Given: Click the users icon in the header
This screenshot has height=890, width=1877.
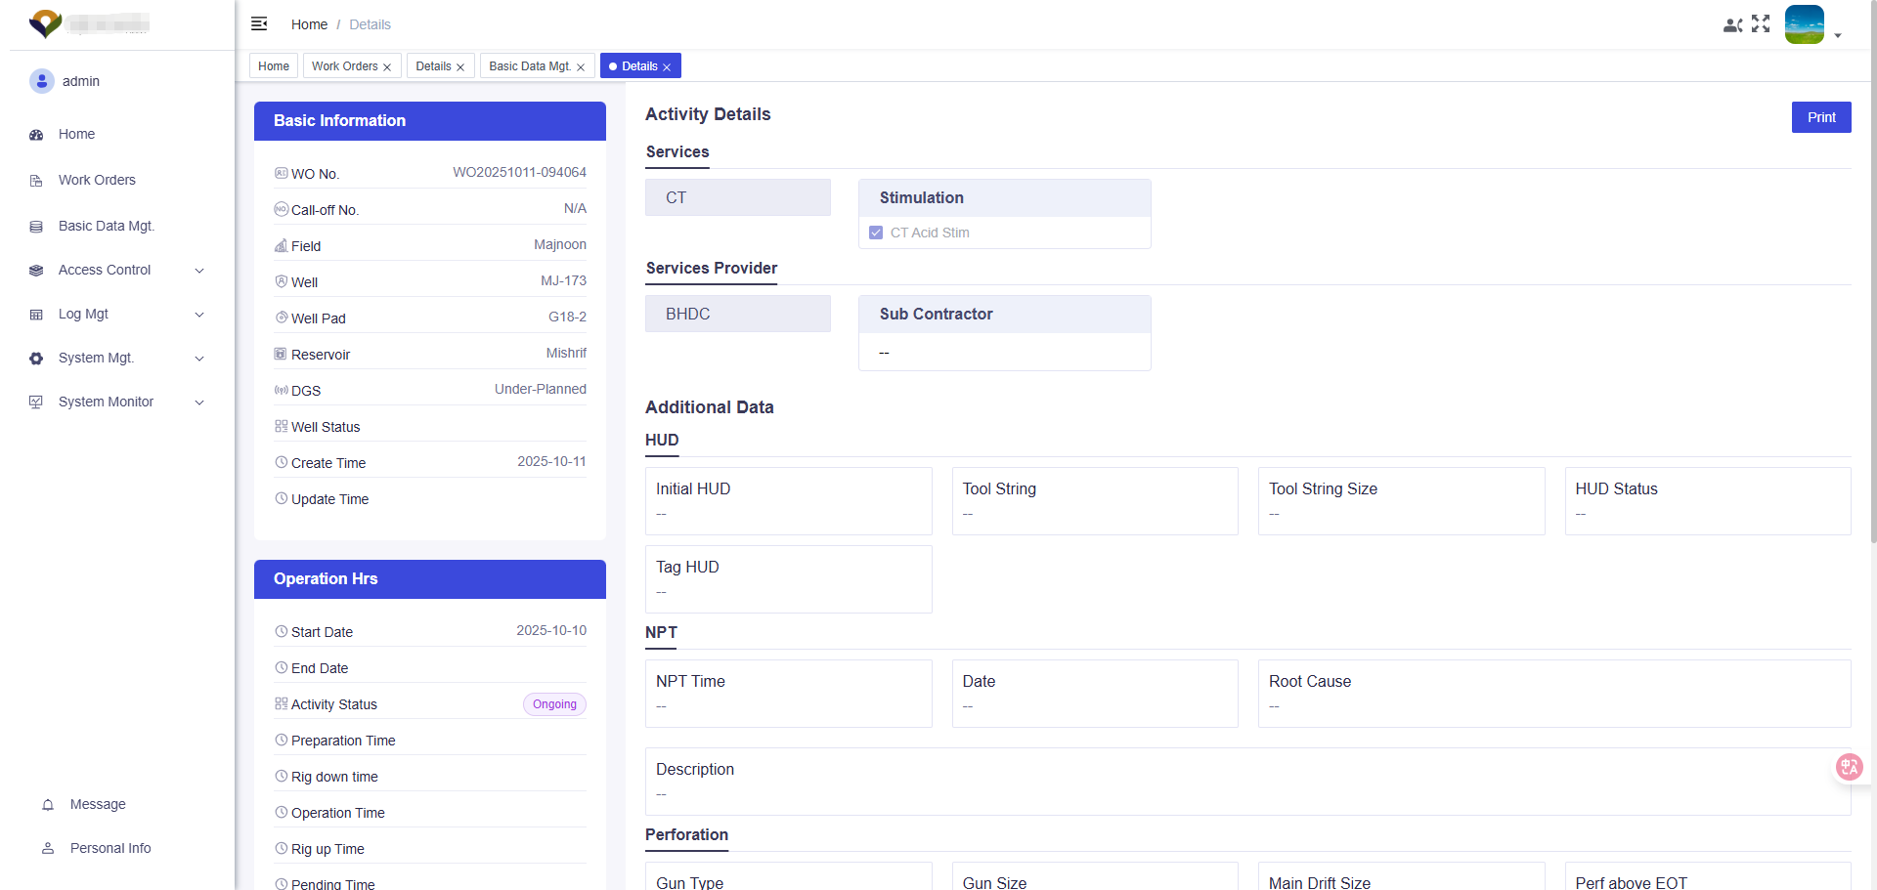Looking at the screenshot, I should coord(1732,25).
